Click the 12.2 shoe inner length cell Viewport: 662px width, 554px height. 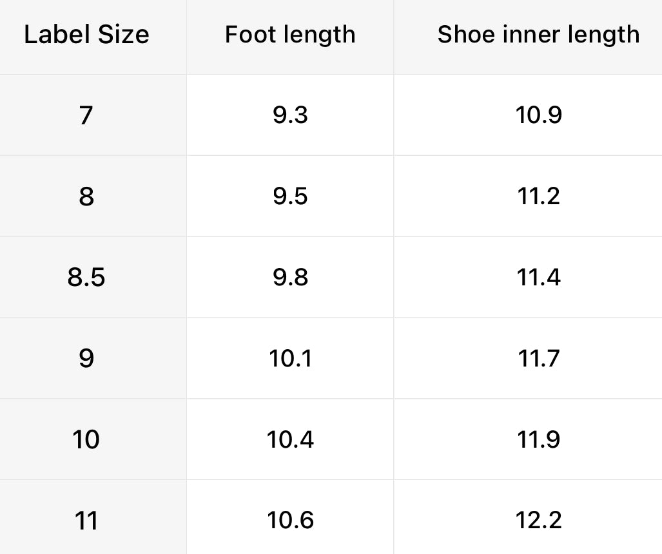[538, 519]
